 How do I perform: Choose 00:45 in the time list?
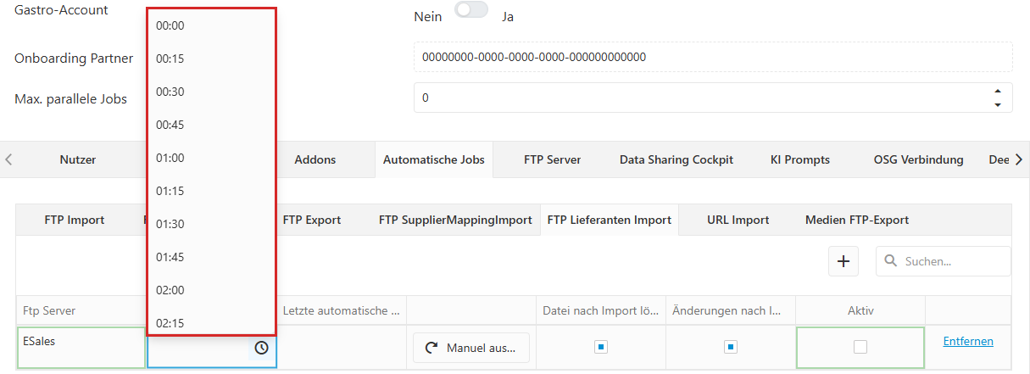[211, 125]
